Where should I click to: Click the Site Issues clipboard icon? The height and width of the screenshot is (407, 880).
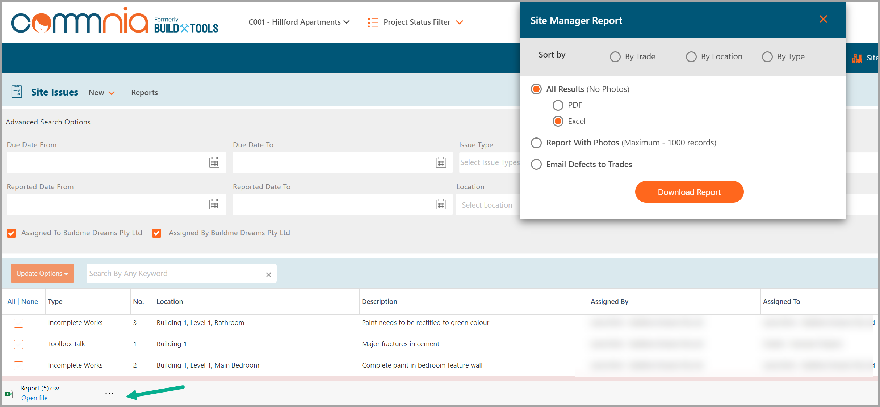click(17, 92)
